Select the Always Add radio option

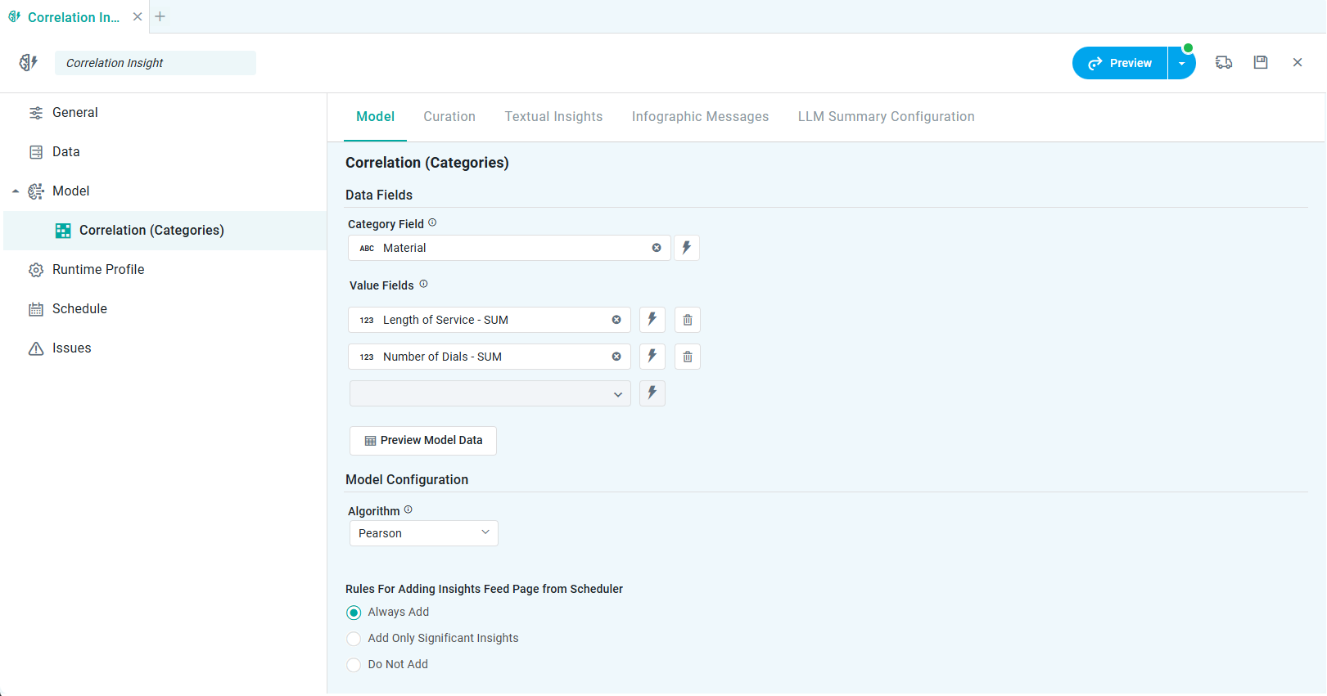[x=354, y=613]
